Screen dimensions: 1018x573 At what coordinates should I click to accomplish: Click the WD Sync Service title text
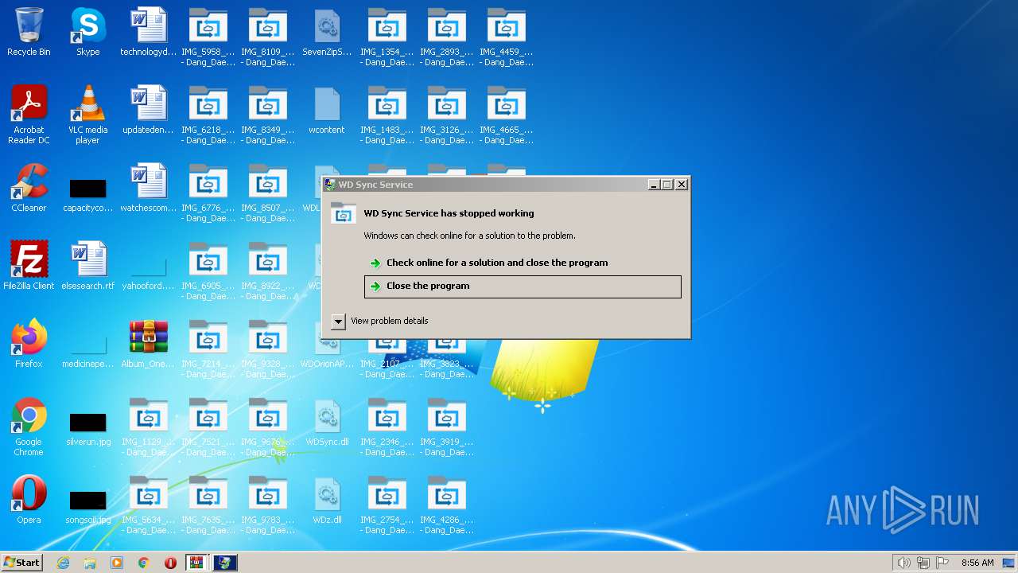[375, 185]
